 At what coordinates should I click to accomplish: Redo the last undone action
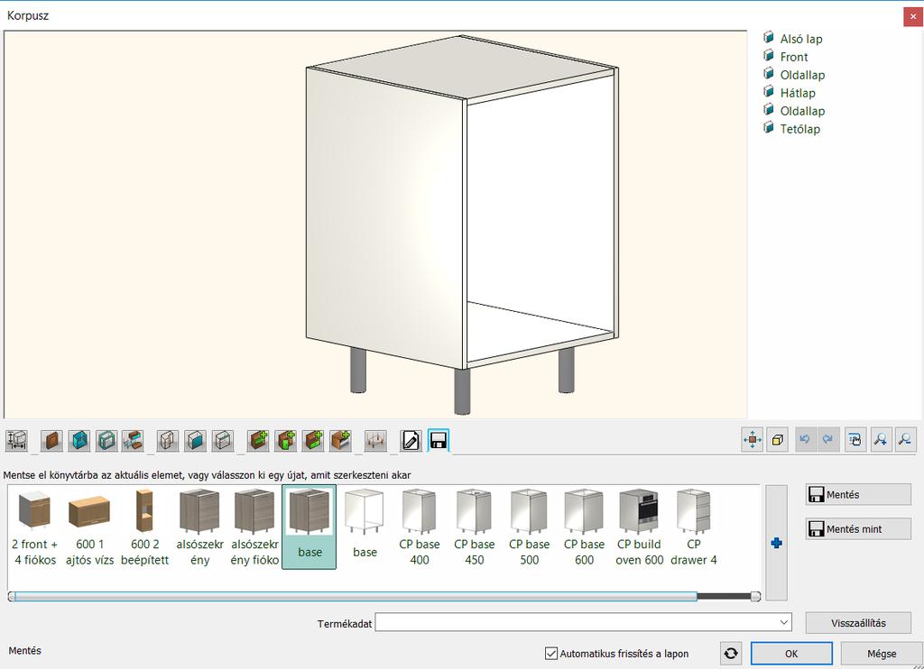(828, 439)
